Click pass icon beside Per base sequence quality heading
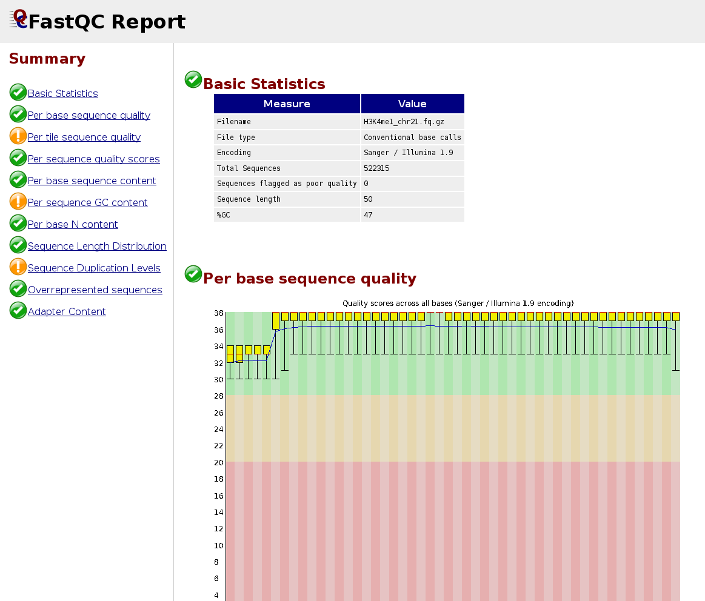The image size is (705, 601). pyautogui.click(x=193, y=274)
